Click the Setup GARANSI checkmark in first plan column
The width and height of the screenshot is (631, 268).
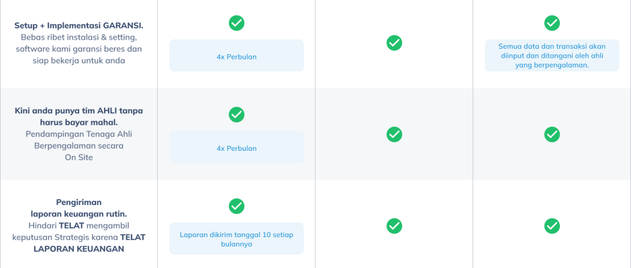(x=236, y=23)
